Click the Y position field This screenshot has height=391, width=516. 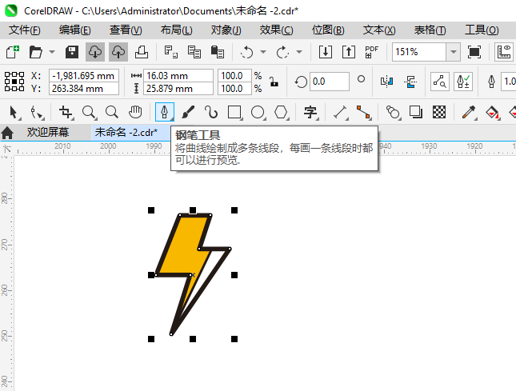coord(84,89)
